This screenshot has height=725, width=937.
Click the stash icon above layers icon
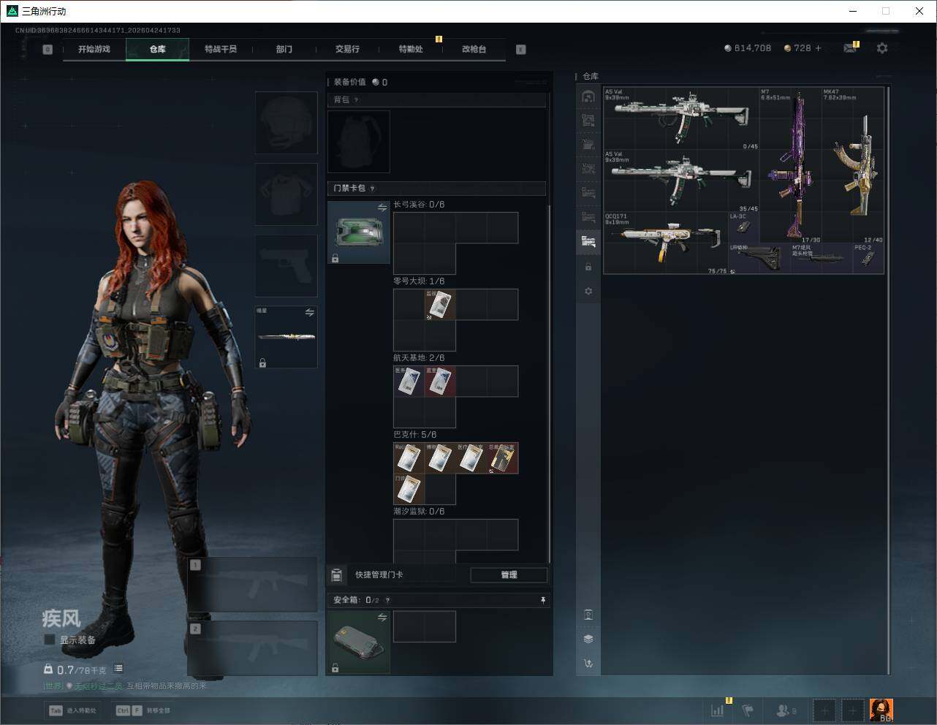(x=588, y=615)
